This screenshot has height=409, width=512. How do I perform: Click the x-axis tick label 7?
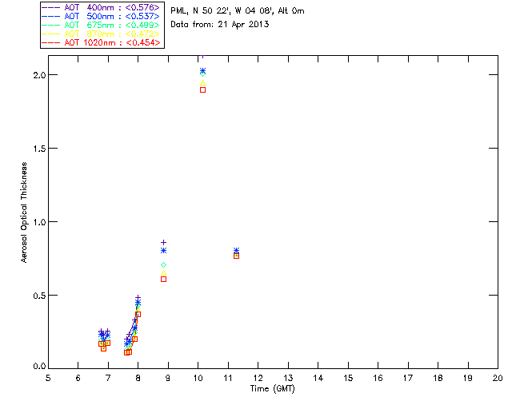coord(108,378)
